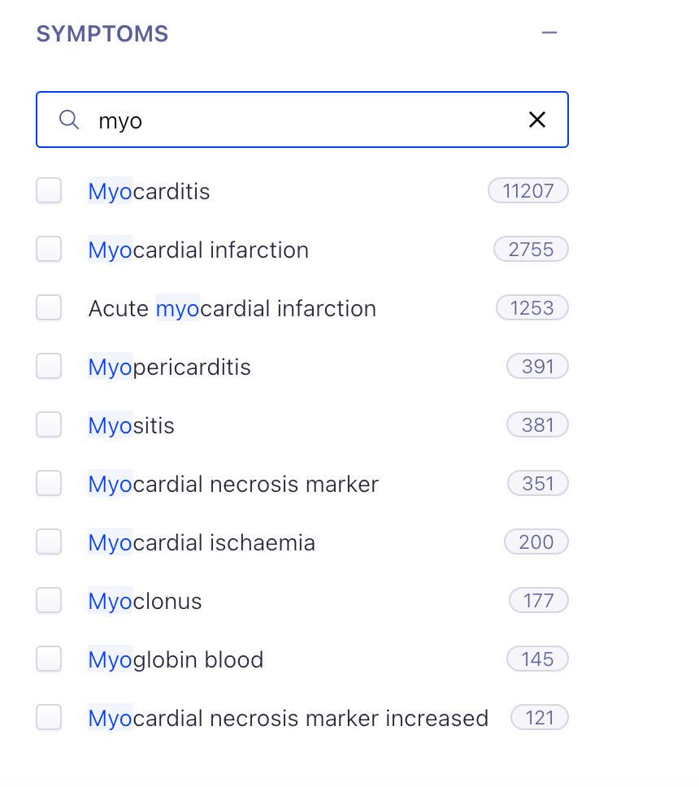Screen dimensions: 699x787
Task: Tick the Myocardial infarction checkbox
Action: coord(49,250)
